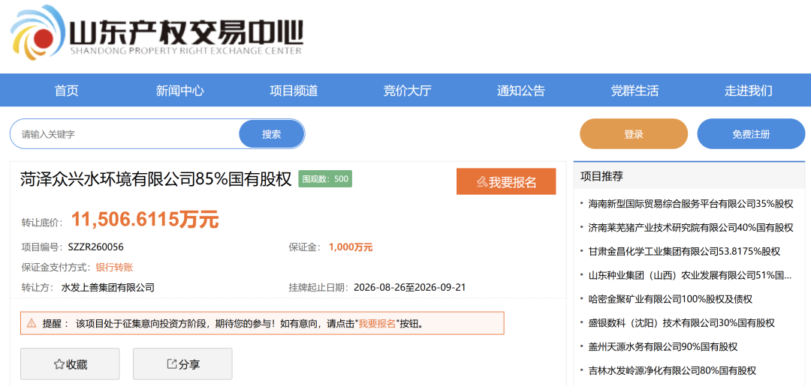Click the '我要报名' link inside the reminder

click(x=377, y=324)
